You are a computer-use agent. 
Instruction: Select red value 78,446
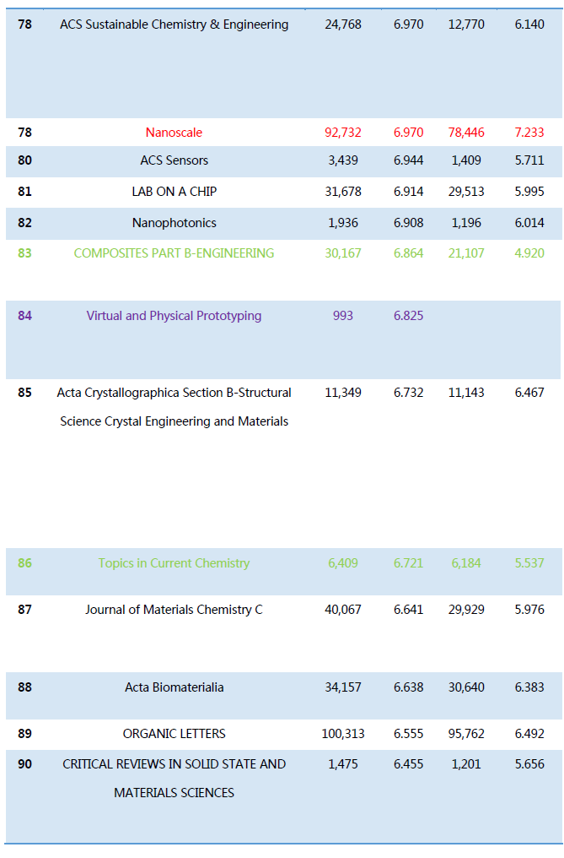pos(466,133)
